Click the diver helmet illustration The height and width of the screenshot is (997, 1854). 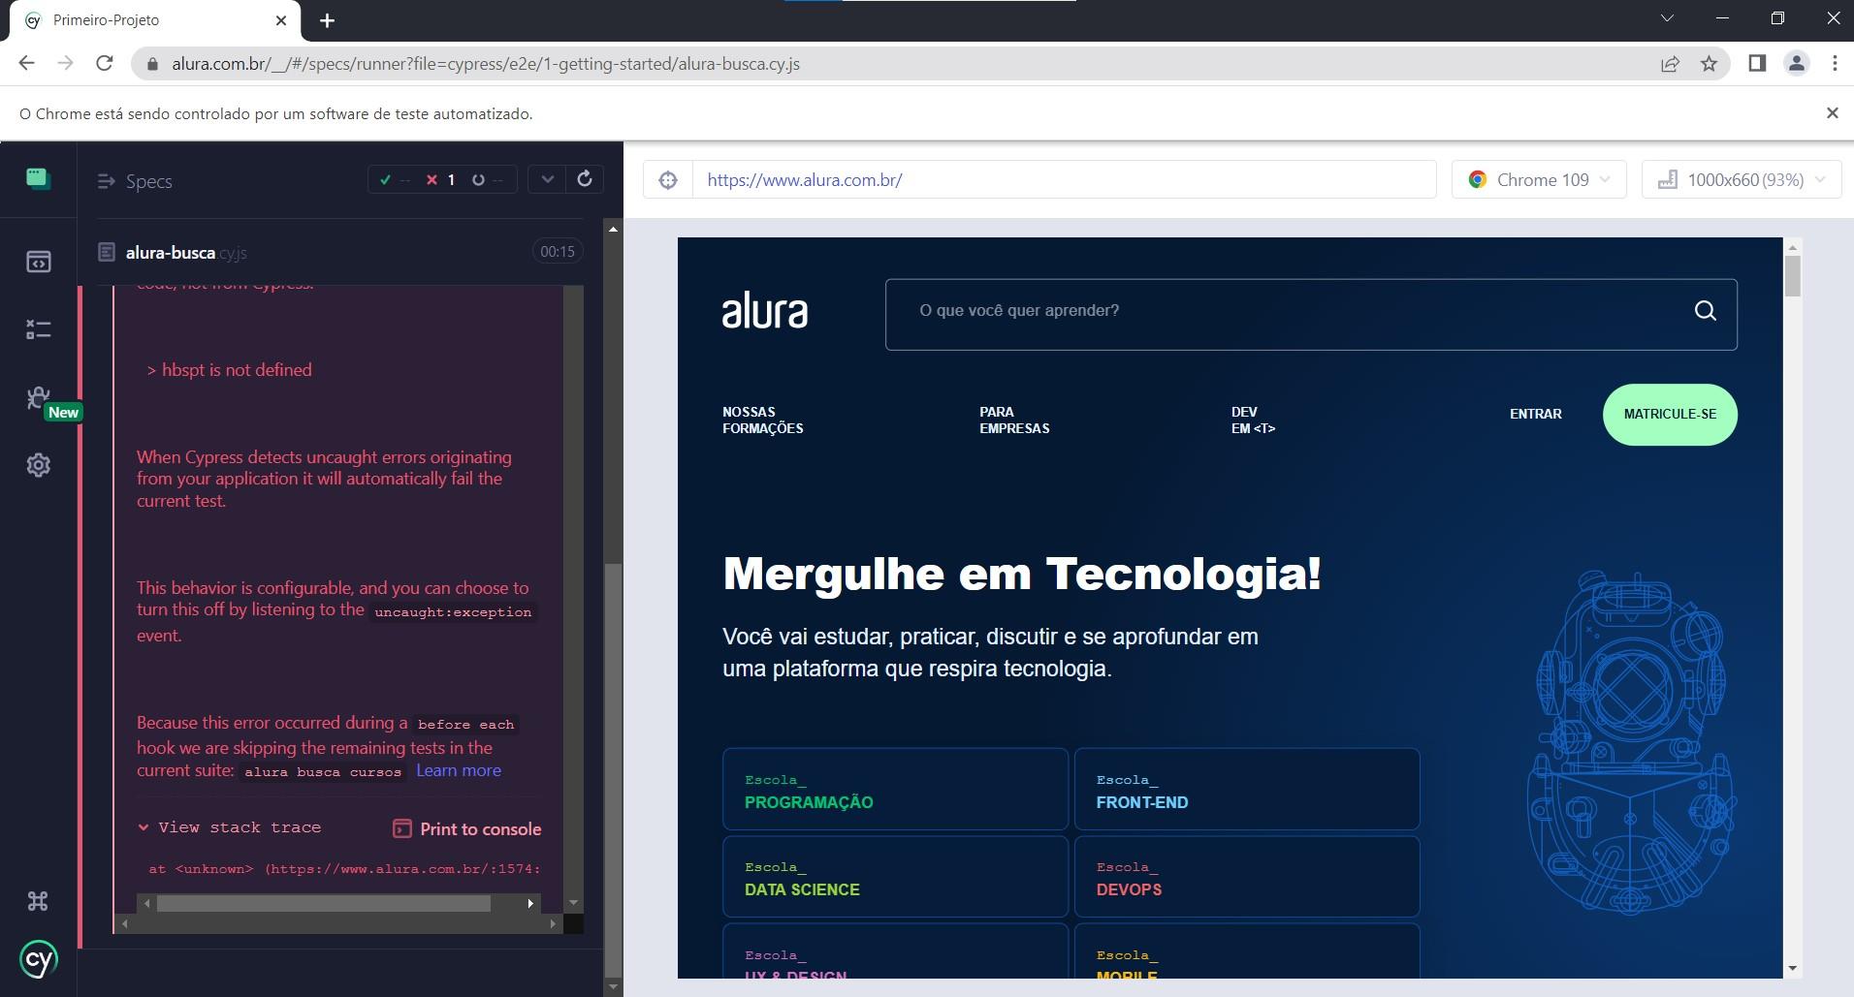(1632, 741)
